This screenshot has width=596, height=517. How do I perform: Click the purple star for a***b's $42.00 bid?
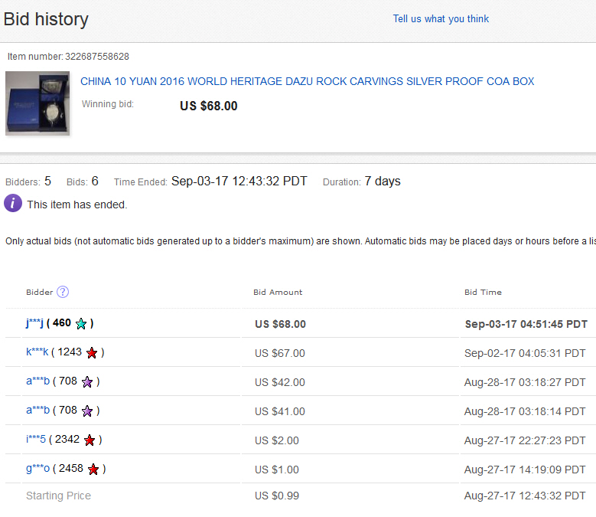point(87,382)
